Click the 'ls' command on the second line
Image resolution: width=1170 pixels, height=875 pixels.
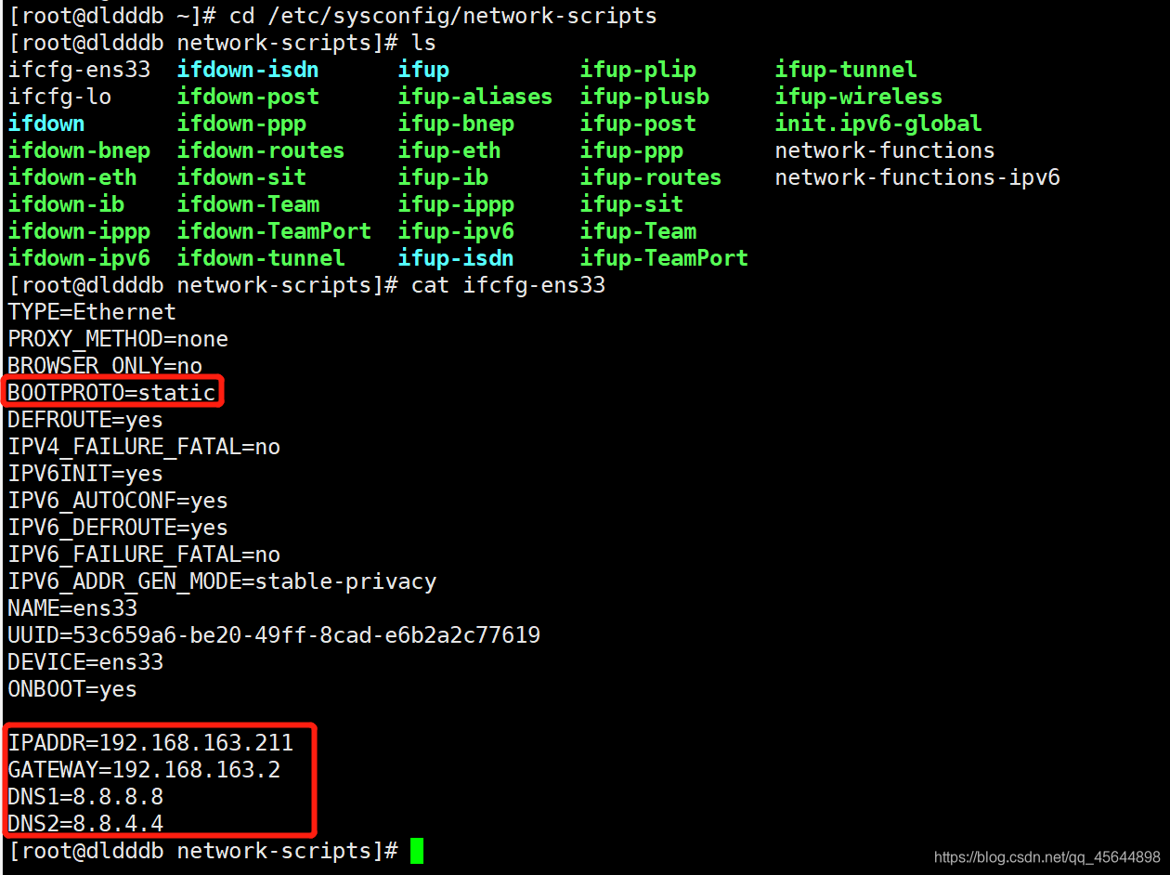(x=423, y=43)
